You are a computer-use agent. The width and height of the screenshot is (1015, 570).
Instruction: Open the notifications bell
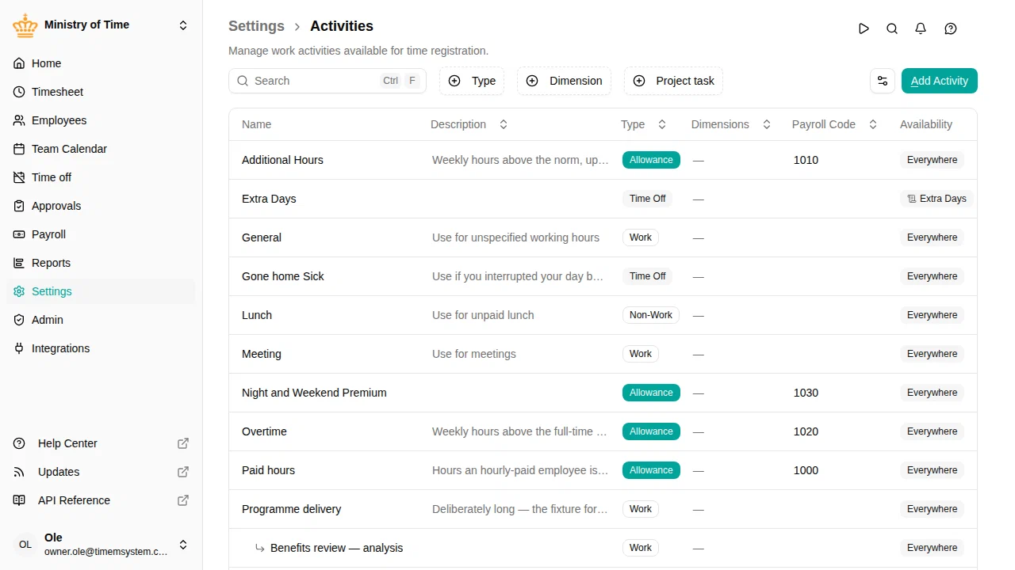[x=921, y=28]
